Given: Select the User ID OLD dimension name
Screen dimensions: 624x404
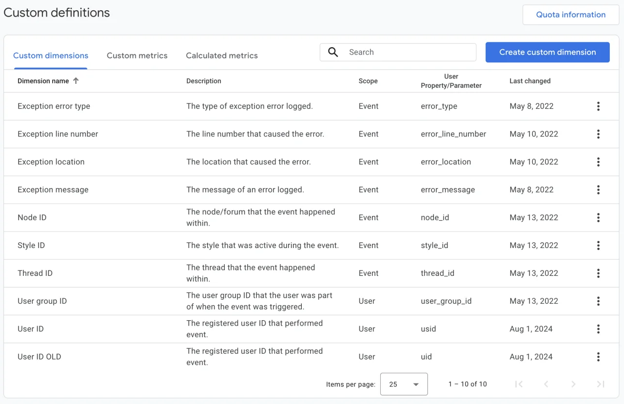Looking at the screenshot, I should point(39,356).
